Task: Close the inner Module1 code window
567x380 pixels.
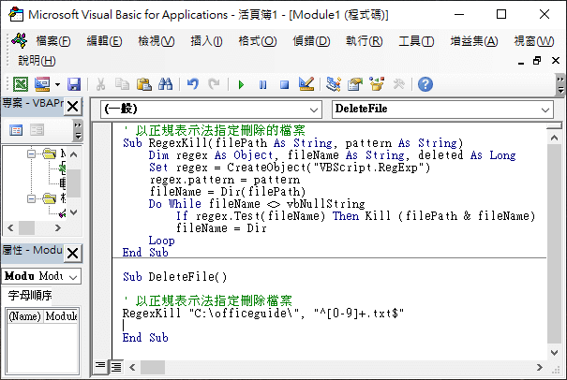Action: pyautogui.click(x=556, y=60)
